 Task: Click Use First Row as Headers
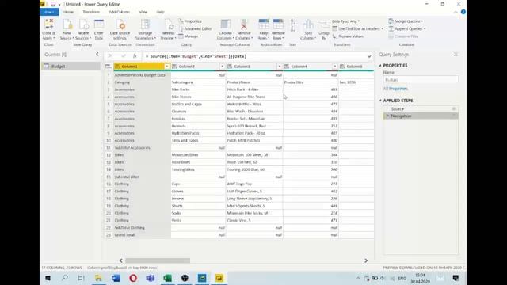click(x=357, y=28)
